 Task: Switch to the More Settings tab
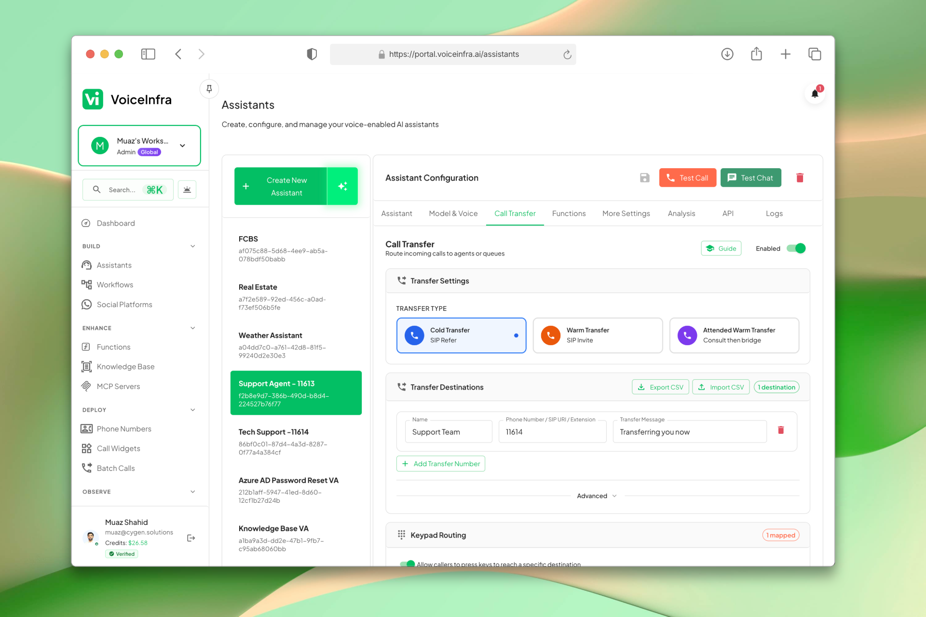[626, 214]
